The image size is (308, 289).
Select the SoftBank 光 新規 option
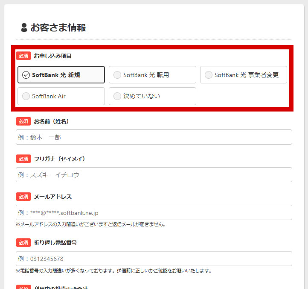[61, 75]
